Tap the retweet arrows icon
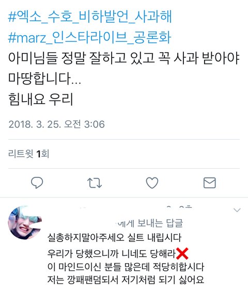248x294 pixels. coord(95,183)
